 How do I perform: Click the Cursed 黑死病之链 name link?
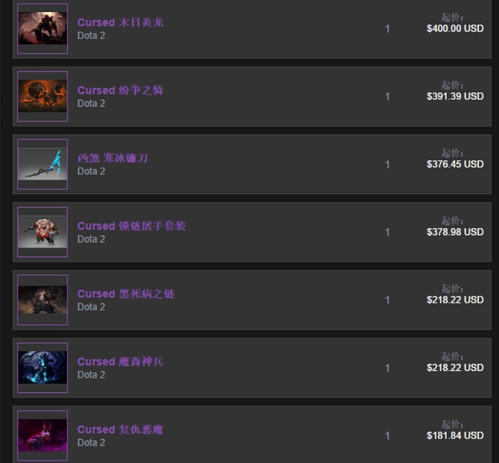(x=126, y=294)
